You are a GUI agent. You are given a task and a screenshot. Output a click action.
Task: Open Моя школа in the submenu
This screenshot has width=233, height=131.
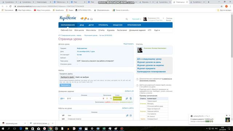pyautogui.click(x=79, y=30)
